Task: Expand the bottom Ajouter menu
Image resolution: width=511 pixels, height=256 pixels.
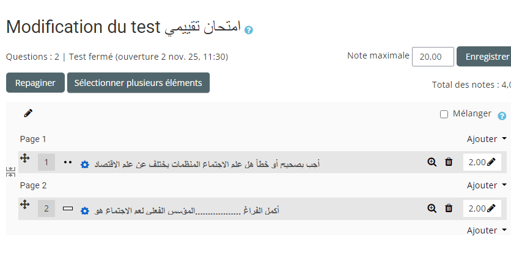Action: (487, 230)
